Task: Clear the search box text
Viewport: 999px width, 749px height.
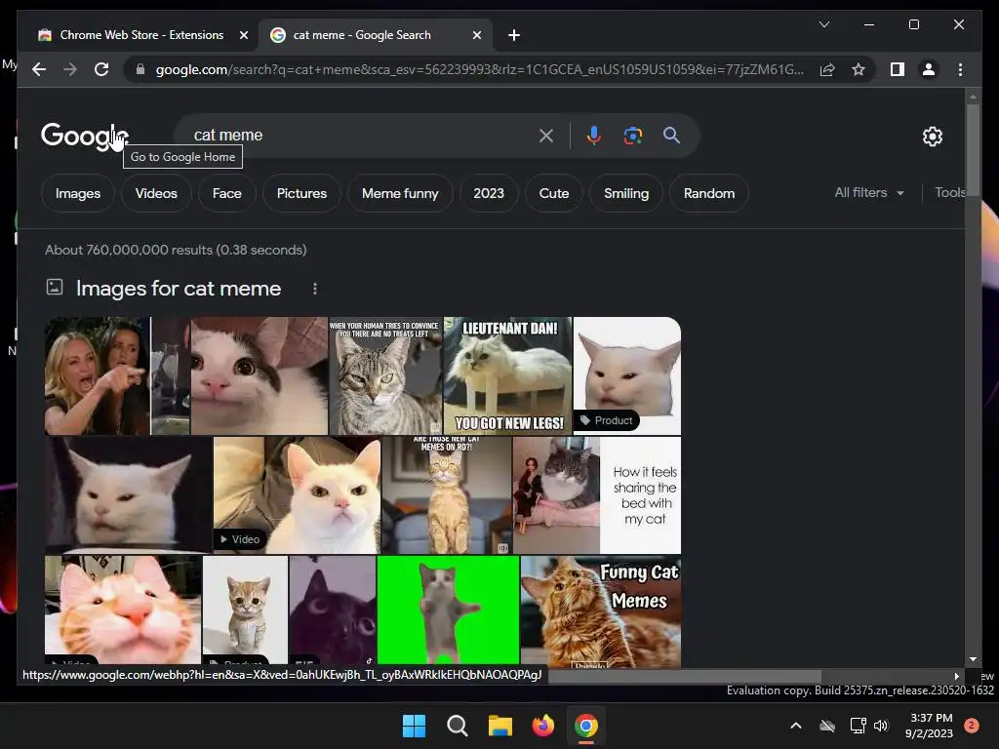Action: 546,135
